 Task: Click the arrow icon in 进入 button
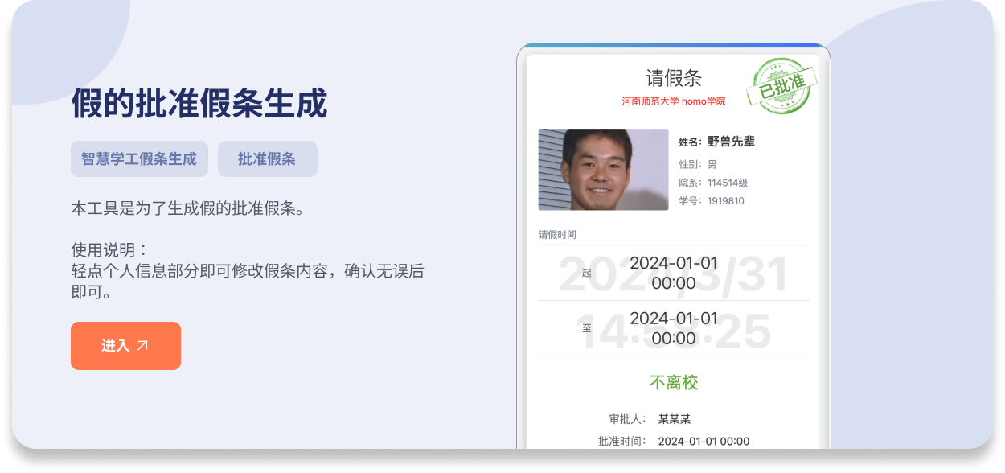pos(142,345)
